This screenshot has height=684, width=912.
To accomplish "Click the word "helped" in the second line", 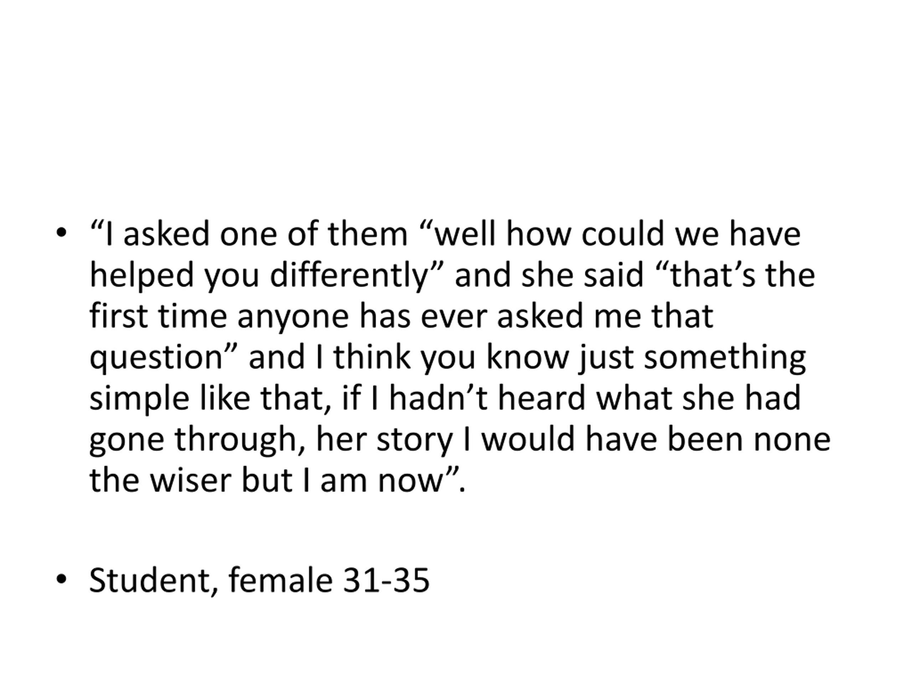I will tap(141, 276).
